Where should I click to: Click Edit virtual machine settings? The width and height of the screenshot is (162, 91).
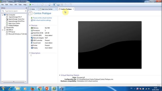42,20
